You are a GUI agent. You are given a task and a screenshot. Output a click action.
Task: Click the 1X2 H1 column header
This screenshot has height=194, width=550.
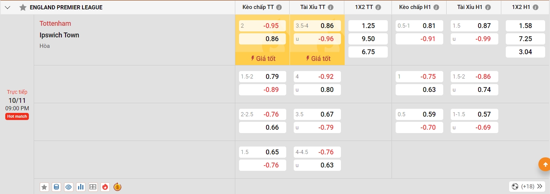point(521,7)
